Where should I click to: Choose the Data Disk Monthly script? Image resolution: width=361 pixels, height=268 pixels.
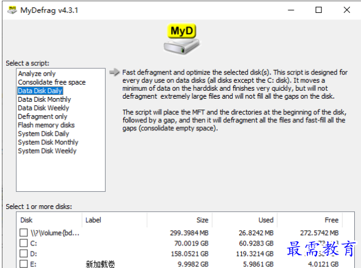click(x=45, y=99)
